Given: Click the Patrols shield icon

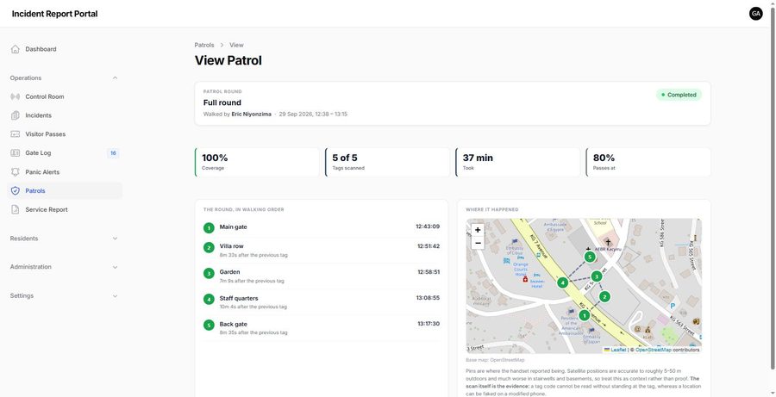Looking at the screenshot, I should coord(16,191).
